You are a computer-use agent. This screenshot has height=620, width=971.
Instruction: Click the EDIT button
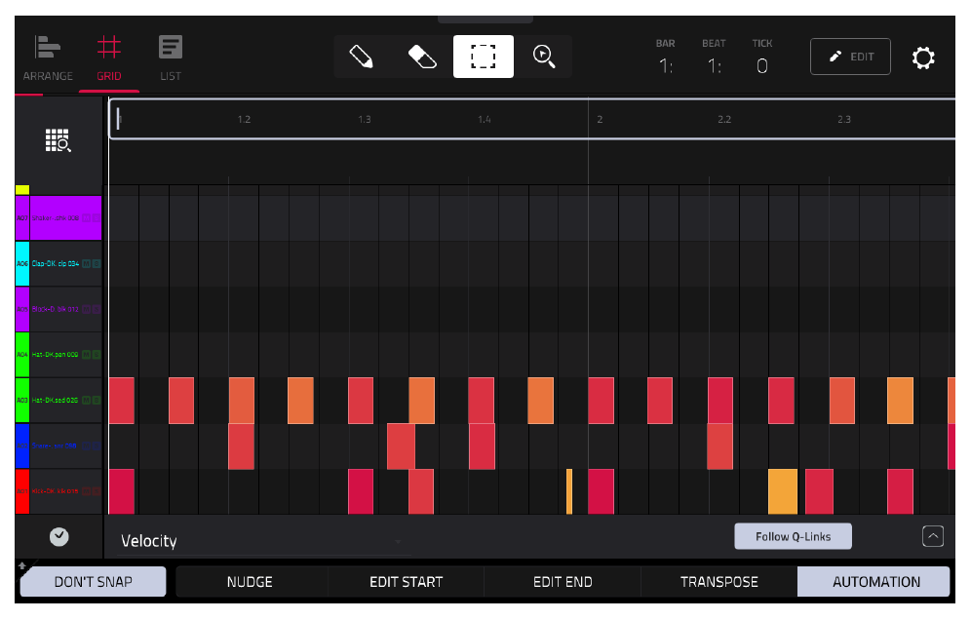850,57
